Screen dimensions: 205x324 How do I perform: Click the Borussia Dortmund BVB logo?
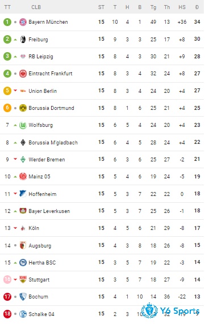click(23, 108)
